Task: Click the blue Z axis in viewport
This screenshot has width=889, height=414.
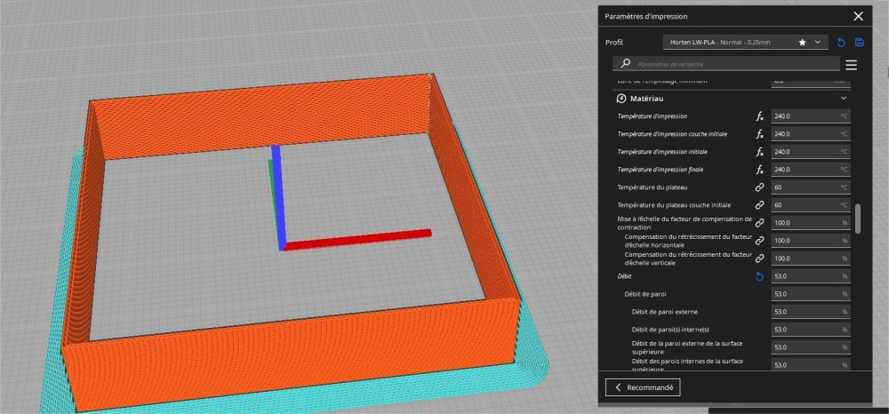Action: pyautogui.click(x=277, y=195)
